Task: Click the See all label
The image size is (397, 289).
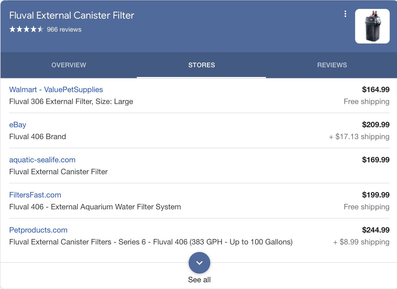Action: pos(199,280)
